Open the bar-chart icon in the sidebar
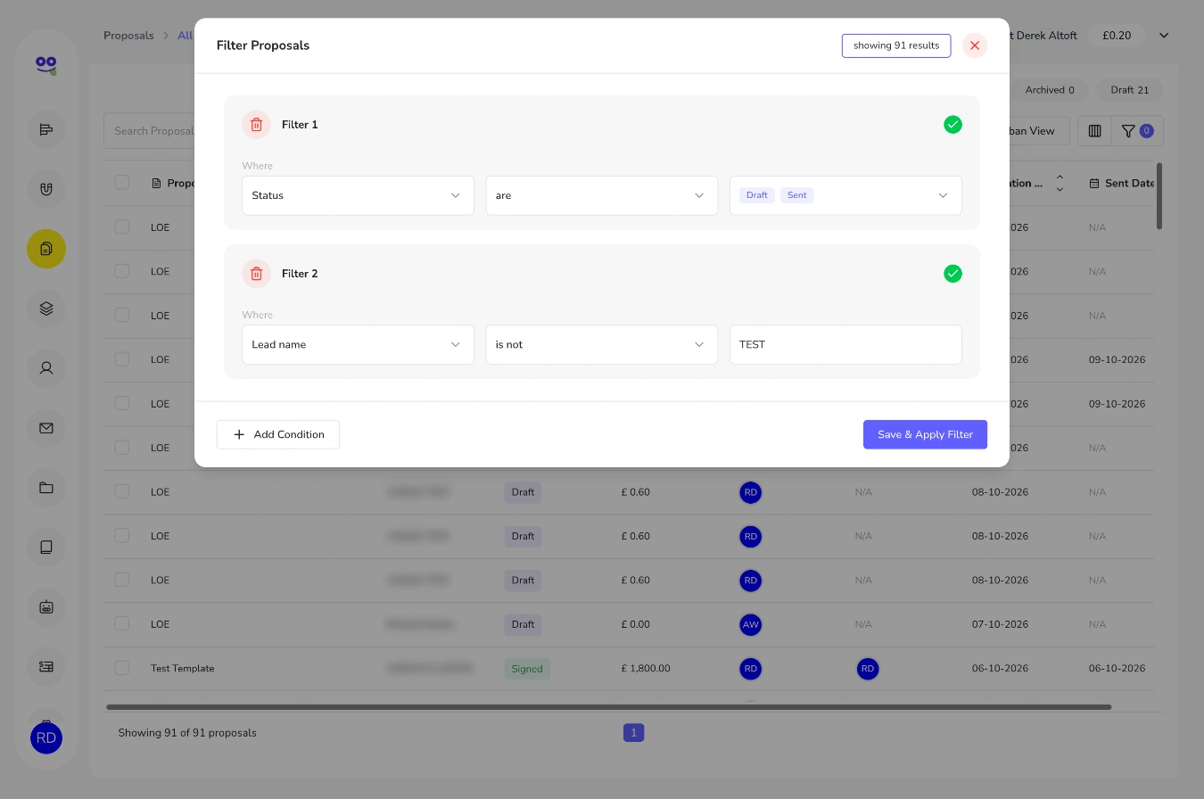The width and height of the screenshot is (1204, 799). [46, 130]
